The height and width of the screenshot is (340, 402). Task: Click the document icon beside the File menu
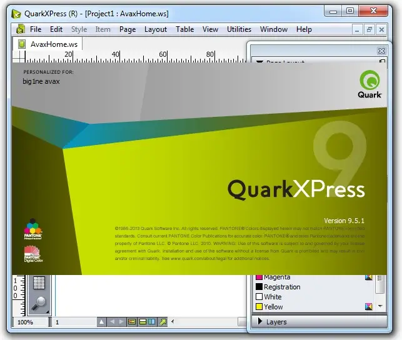click(21, 29)
